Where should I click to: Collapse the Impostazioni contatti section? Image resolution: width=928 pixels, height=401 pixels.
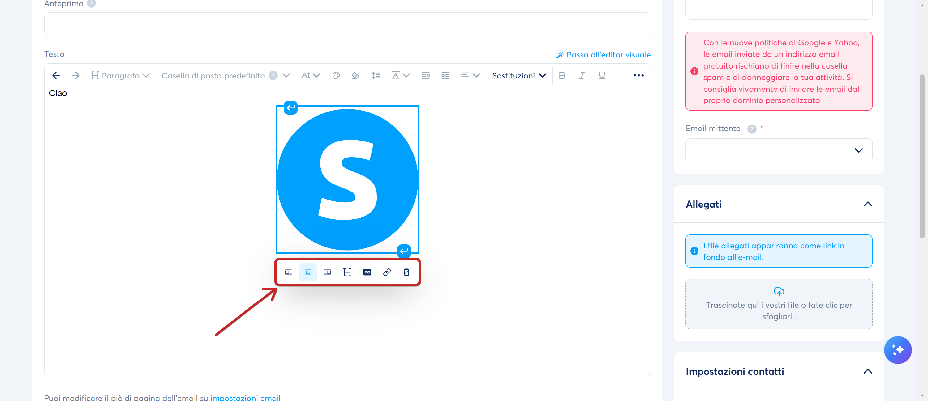point(868,371)
